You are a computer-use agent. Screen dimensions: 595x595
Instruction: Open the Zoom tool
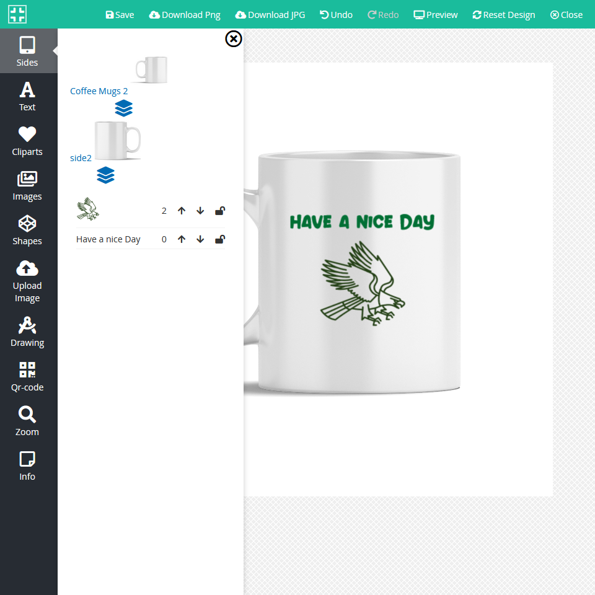pos(27,421)
